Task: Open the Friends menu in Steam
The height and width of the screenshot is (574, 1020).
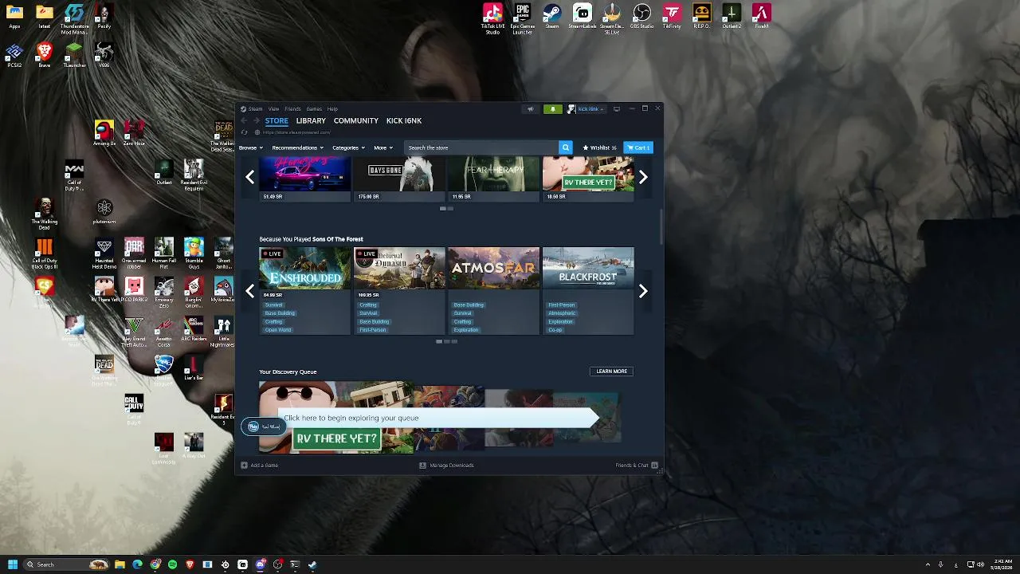Action: point(292,109)
